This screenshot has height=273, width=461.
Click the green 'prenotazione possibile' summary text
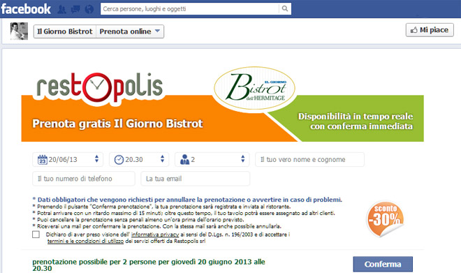149,265
